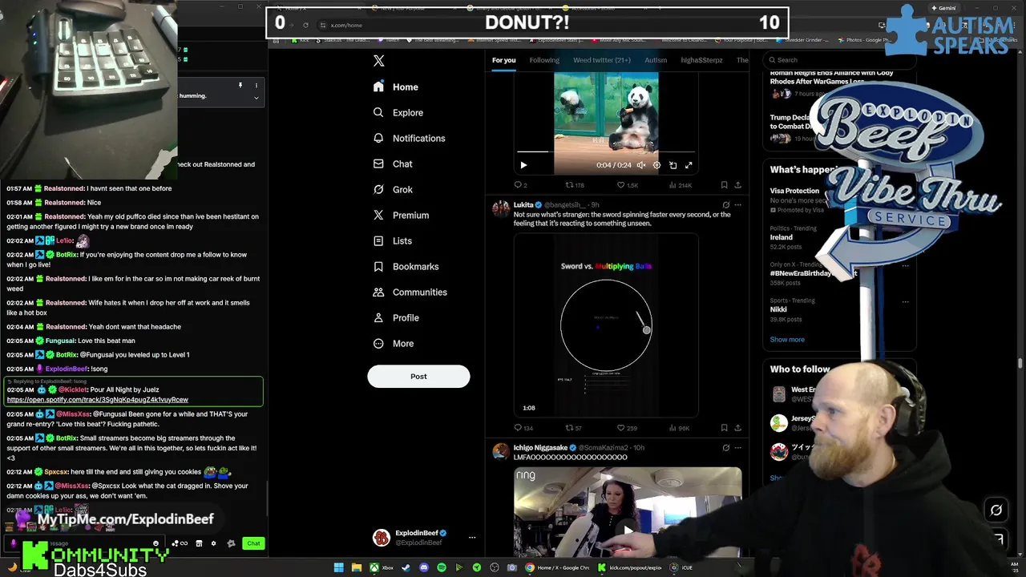Click Grok icon on Ichigo's post
1026x577 pixels.
(x=725, y=448)
